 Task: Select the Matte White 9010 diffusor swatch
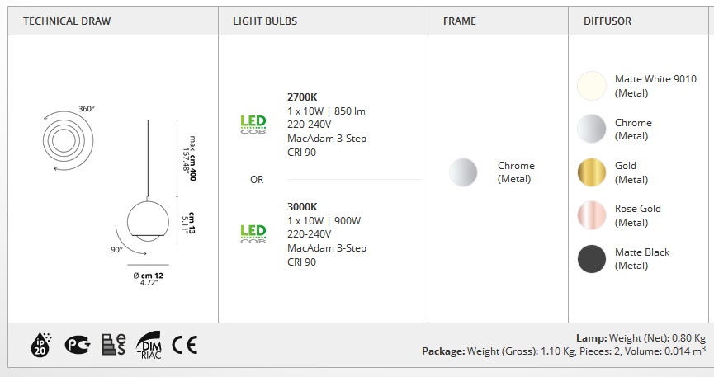[x=592, y=86]
